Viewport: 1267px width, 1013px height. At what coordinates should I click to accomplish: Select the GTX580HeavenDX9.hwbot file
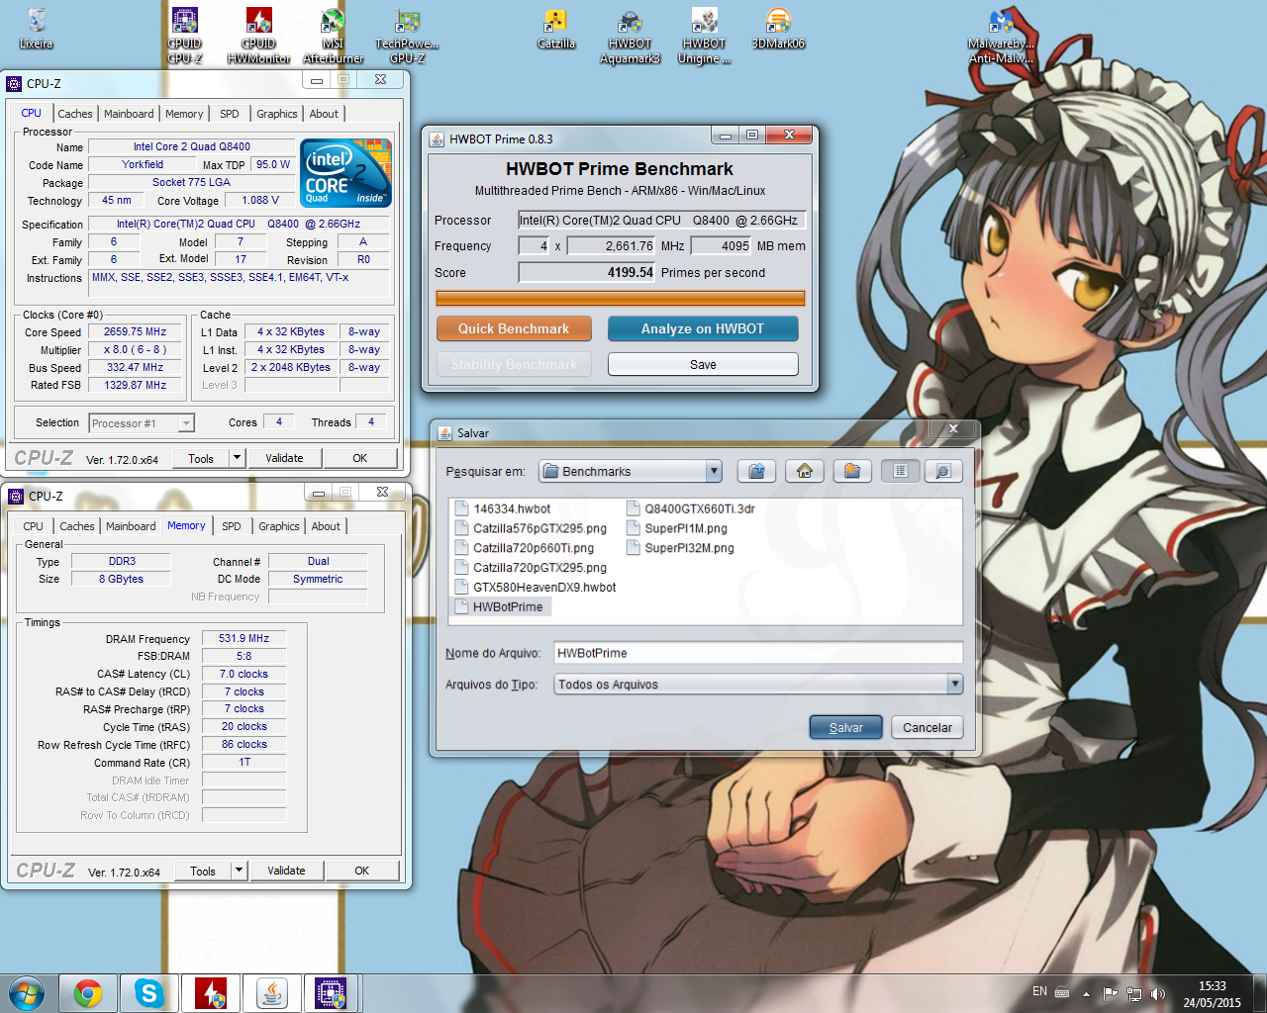pos(536,588)
